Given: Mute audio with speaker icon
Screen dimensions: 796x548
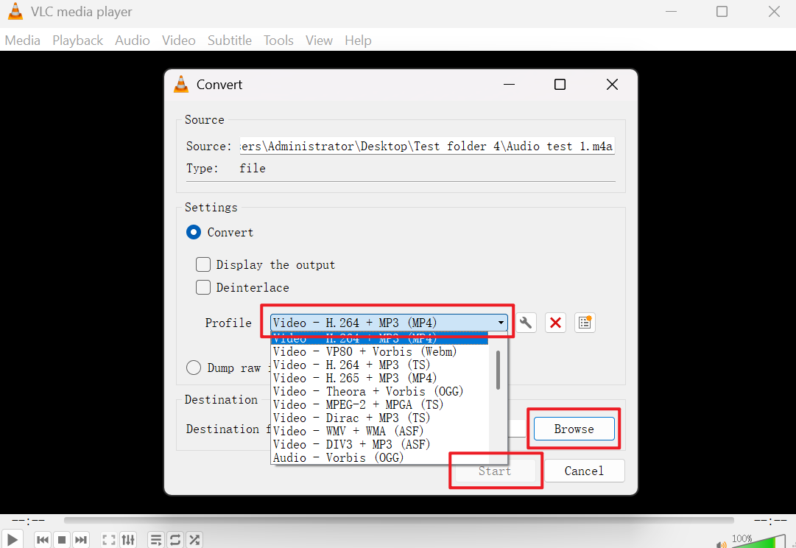Looking at the screenshot, I should coord(722,544).
